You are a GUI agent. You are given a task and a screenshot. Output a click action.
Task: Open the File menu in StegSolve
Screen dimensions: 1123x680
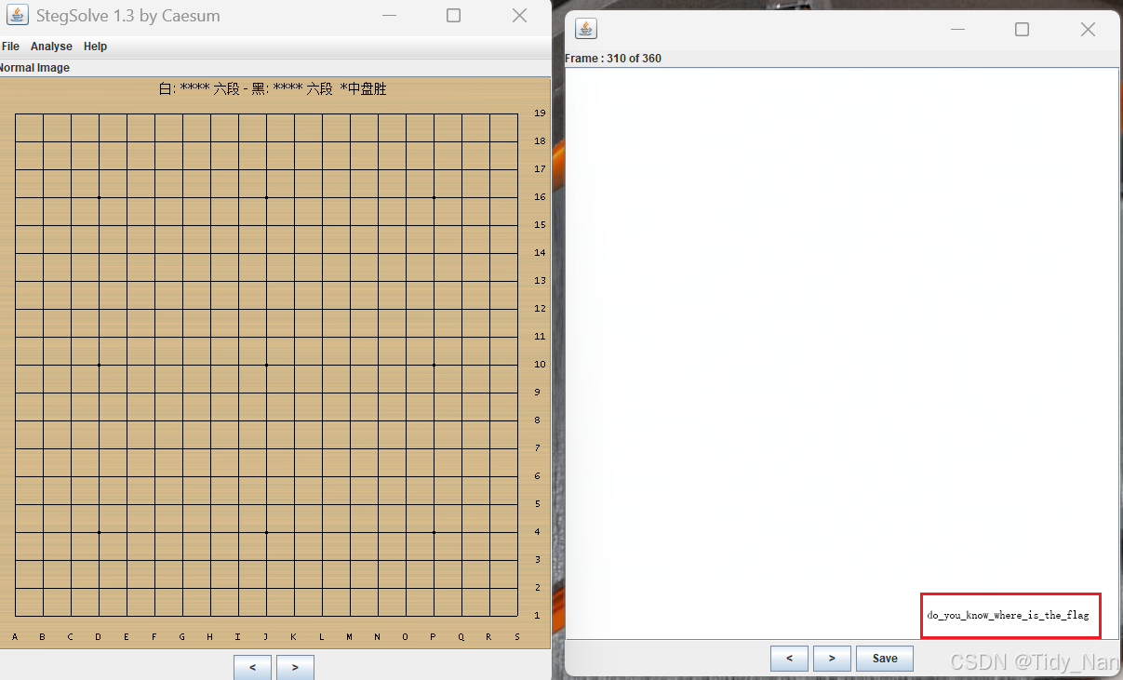[10, 47]
